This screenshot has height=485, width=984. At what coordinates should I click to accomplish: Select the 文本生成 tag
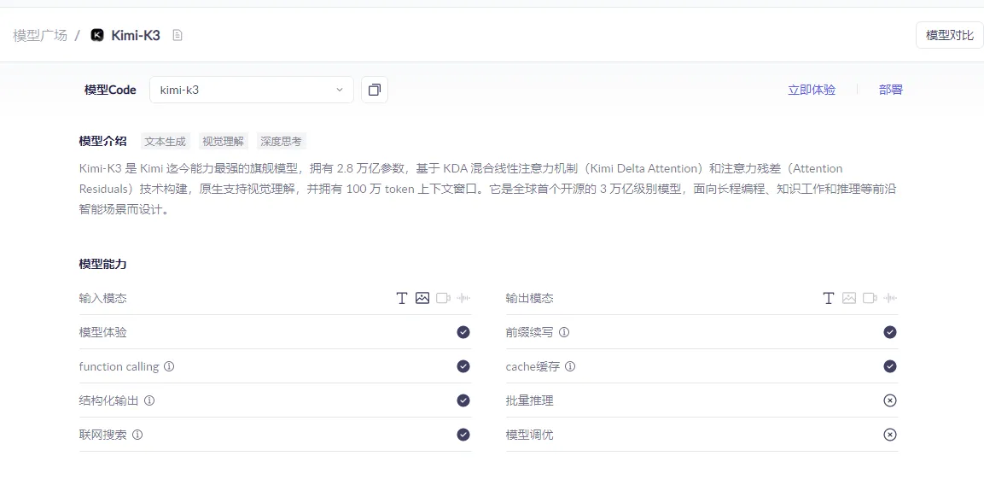point(166,142)
